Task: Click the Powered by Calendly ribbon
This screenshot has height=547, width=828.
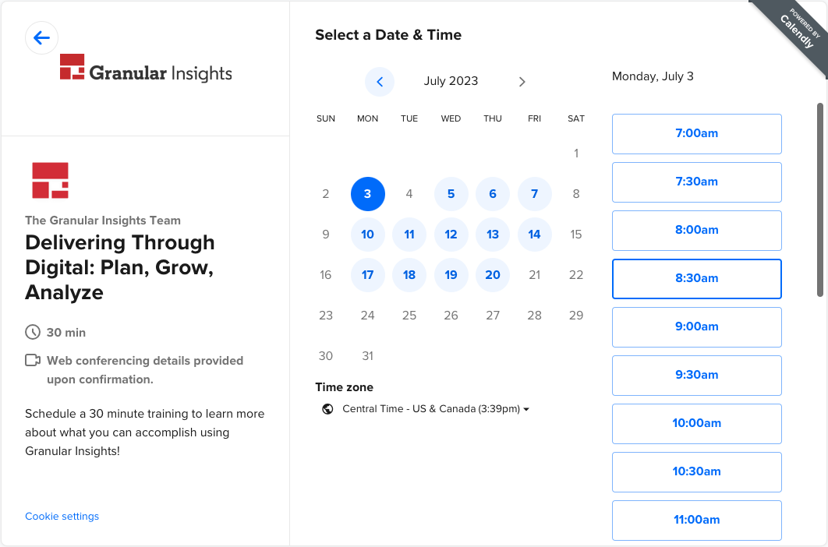Action: pos(798,30)
